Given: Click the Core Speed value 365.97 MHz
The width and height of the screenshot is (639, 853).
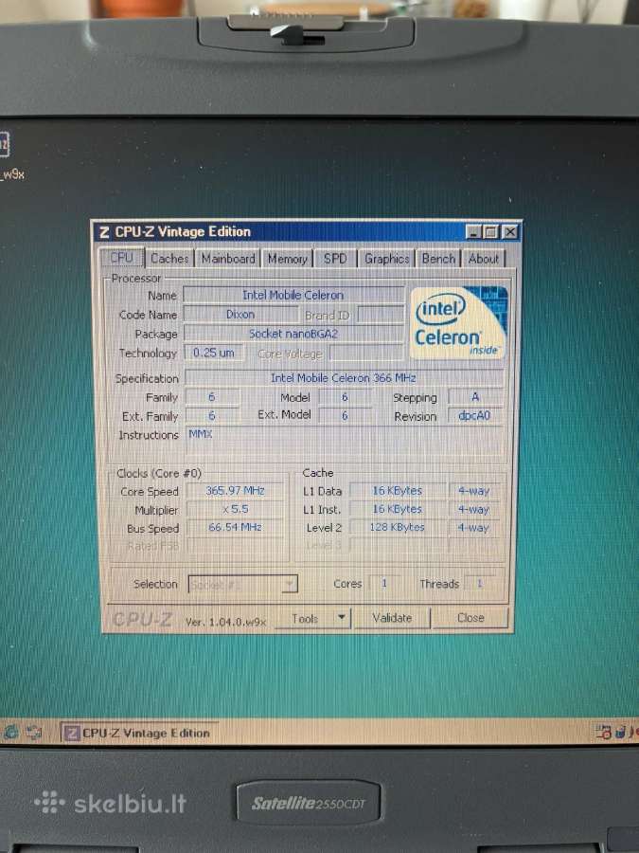Looking at the screenshot, I should click(x=235, y=491).
